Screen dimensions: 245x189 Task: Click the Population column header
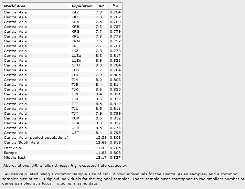click(82, 6)
